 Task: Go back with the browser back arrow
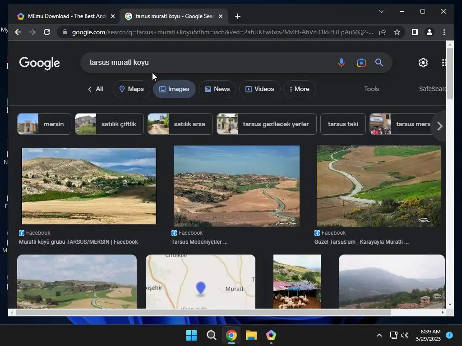tap(18, 32)
